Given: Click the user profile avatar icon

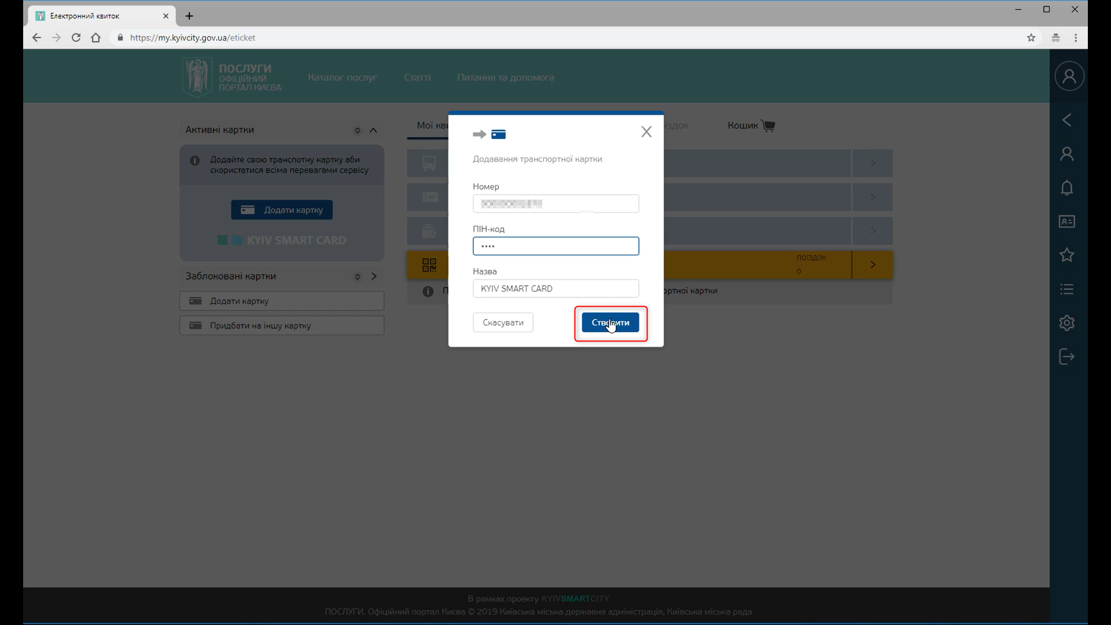Looking at the screenshot, I should coord(1069,76).
